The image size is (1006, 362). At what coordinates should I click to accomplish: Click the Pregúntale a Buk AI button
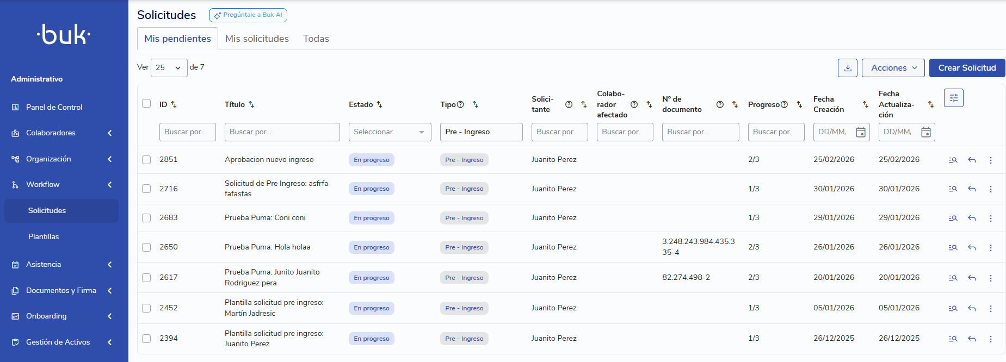coord(248,15)
